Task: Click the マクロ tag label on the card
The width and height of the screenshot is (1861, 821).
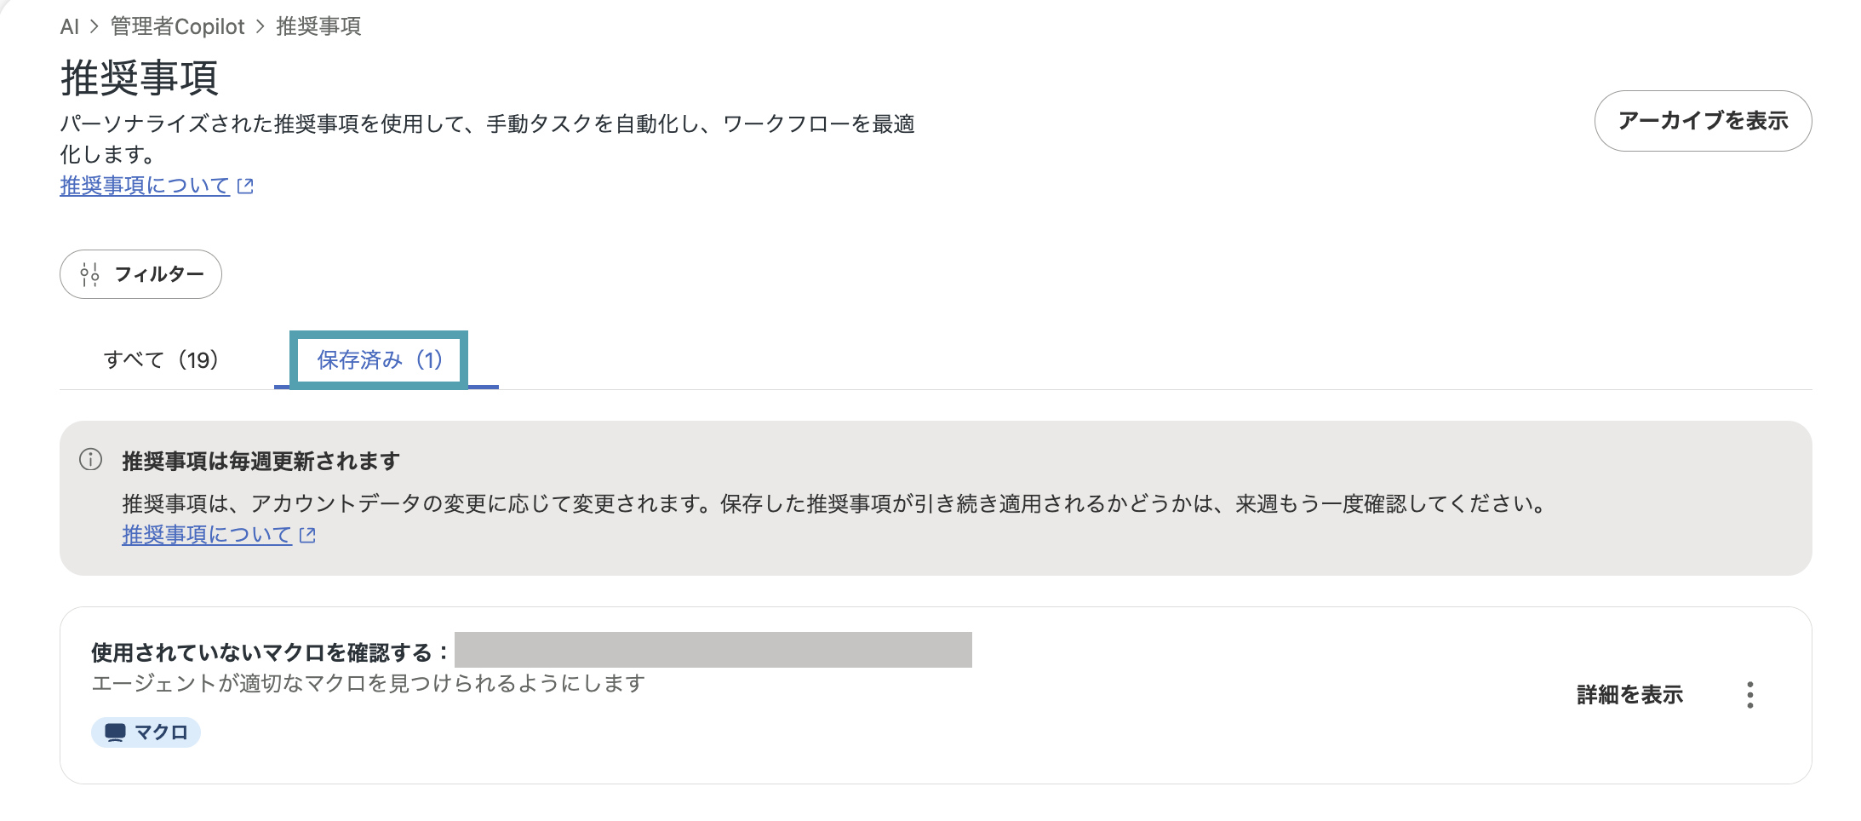Action: click(161, 732)
